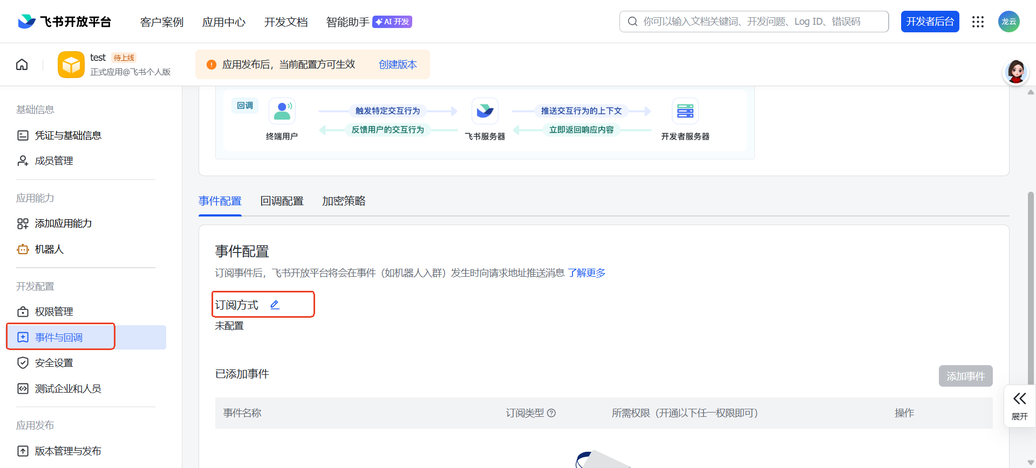The width and height of the screenshot is (1036, 468).
Task: Click the 了解更多 link
Action: click(586, 273)
